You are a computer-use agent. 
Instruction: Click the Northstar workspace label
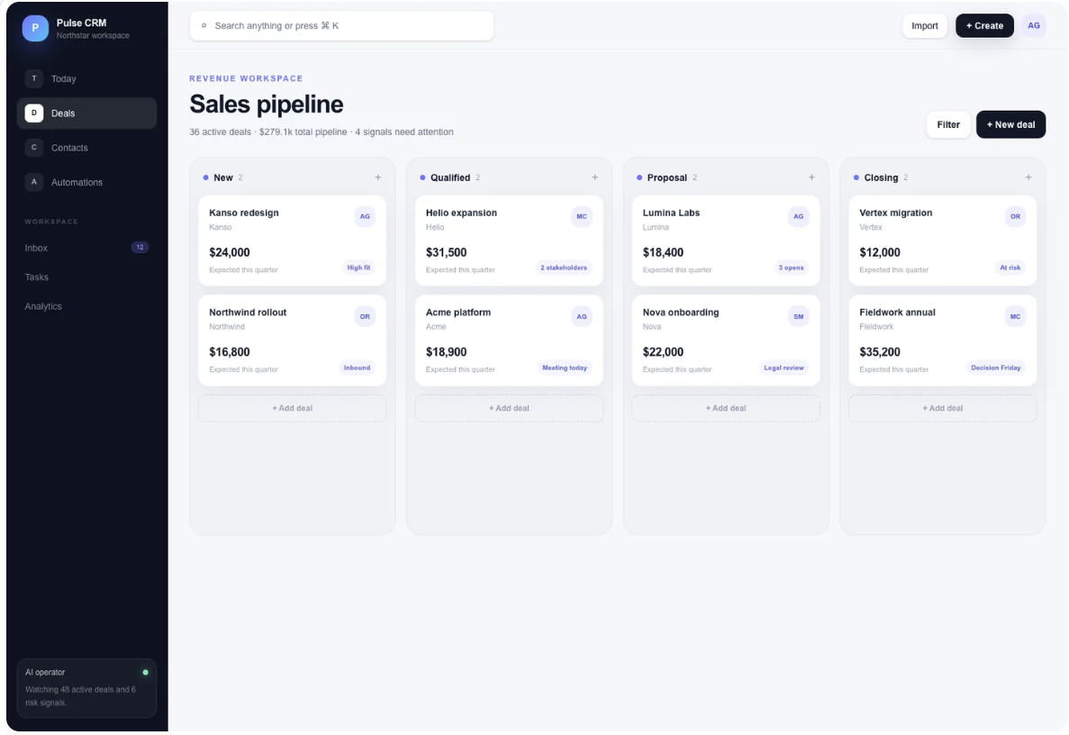tap(93, 35)
